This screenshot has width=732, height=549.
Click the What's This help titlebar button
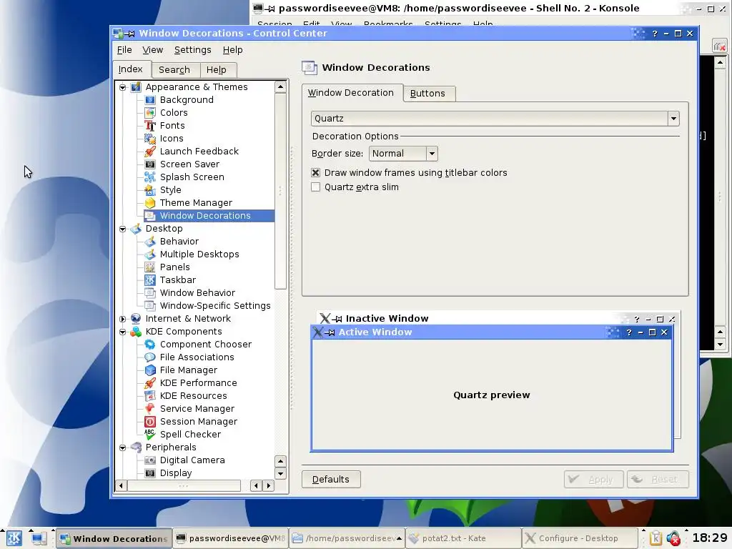655,34
